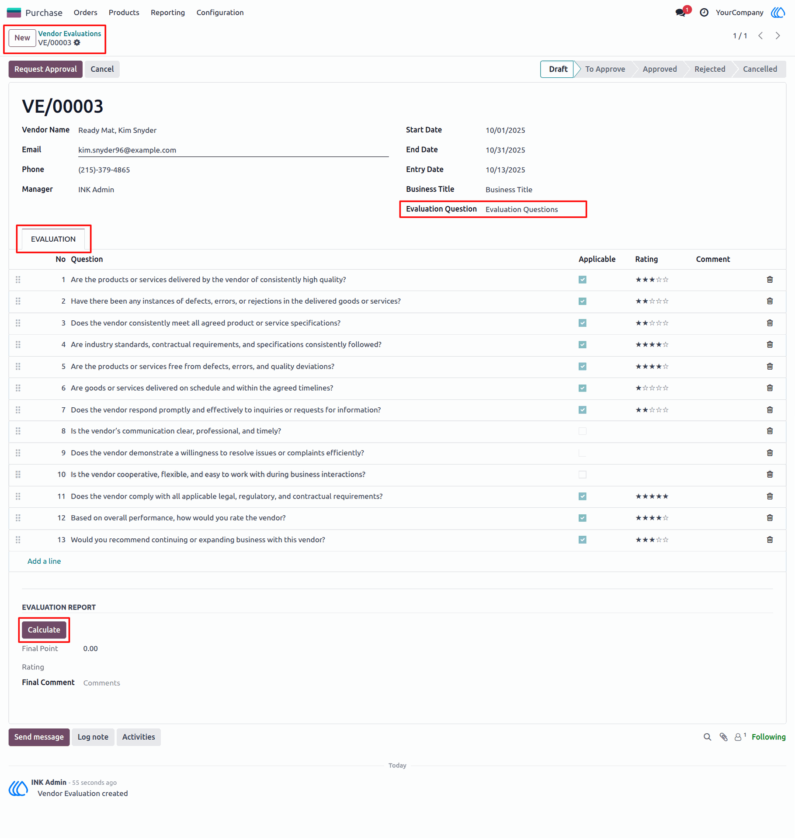Screen dimensions: 795x839
Task: Open the Vendor Name dropdown field
Action: (x=233, y=130)
